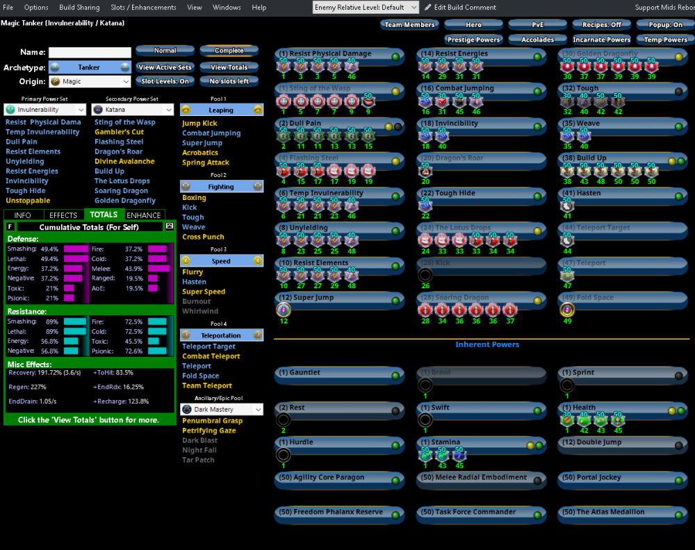Open the Incarnate Powers button
This screenshot has height=550, width=695.
[x=601, y=40]
